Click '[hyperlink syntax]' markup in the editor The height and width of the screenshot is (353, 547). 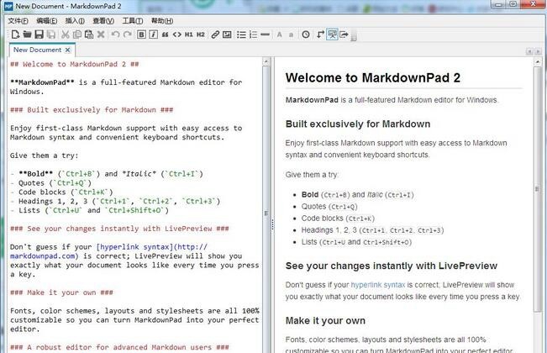pos(135,247)
